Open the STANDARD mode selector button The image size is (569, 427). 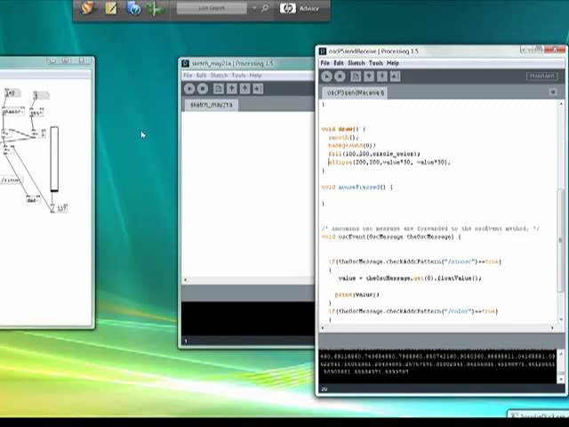pyautogui.click(x=541, y=76)
